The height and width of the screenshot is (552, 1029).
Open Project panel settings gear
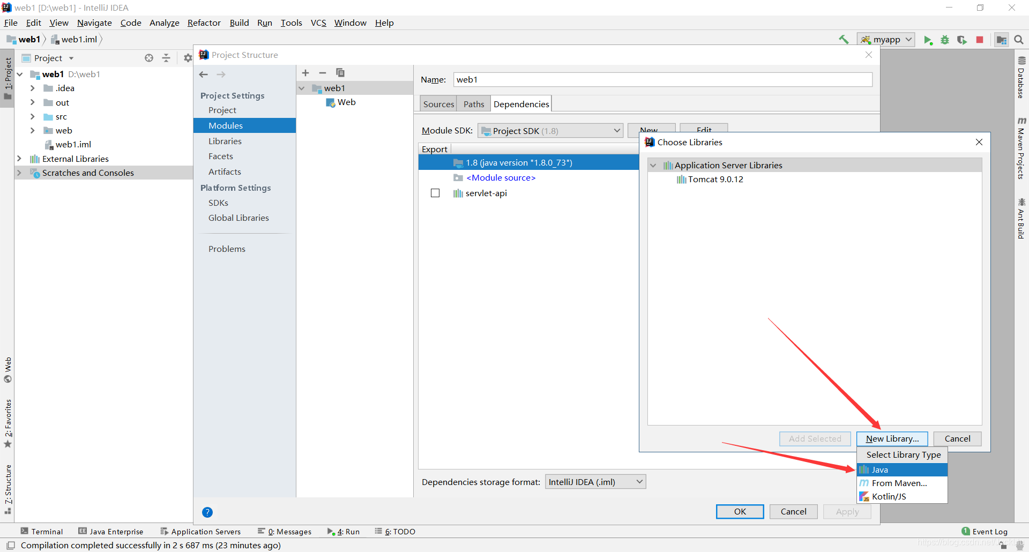(x=188, y=58)
